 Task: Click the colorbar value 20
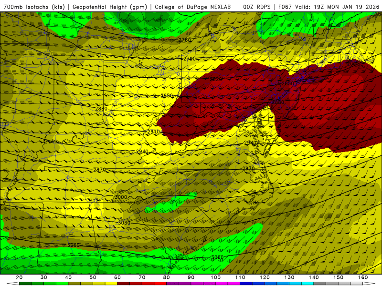pyautogui.click(x=19, y=277)
